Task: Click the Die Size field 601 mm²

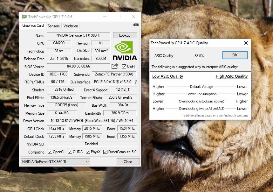Action: coord(101,51)
